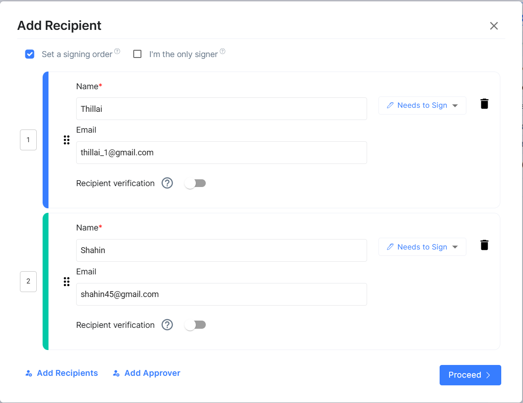Click the Add Recipients link

[x=62, y=373]
